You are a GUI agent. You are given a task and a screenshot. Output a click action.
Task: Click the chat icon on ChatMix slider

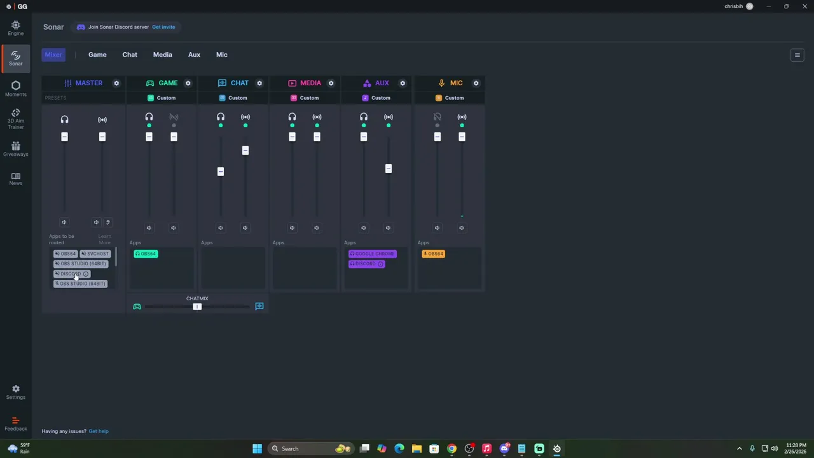[x=259, y=307]
